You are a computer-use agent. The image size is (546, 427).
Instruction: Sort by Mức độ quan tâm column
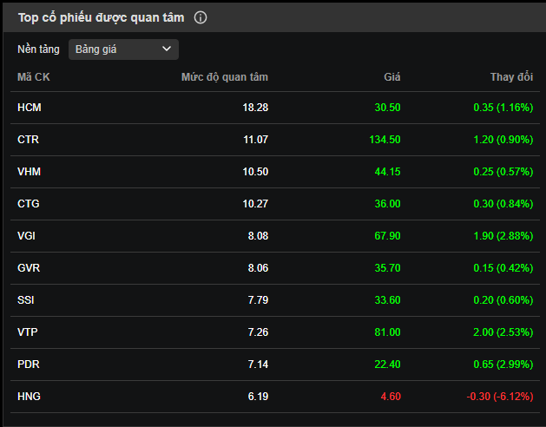point(225,77)
